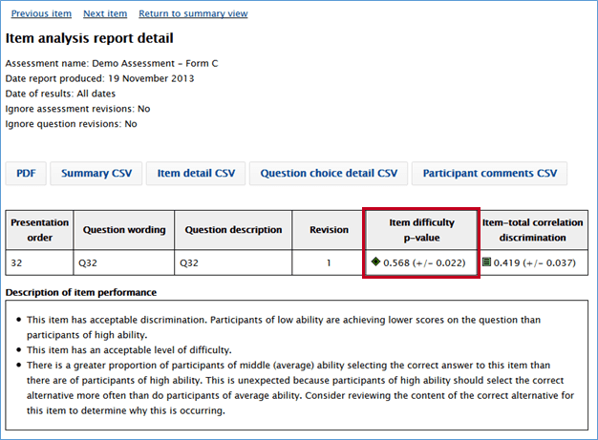Click the green square discrimination icon
Screen dimensions: 598x440
tap(486, 262)
